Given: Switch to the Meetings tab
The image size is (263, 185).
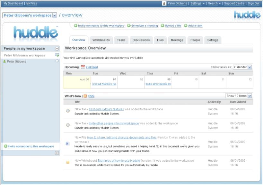Looking at the screenshot, I should tap(177, 40).
